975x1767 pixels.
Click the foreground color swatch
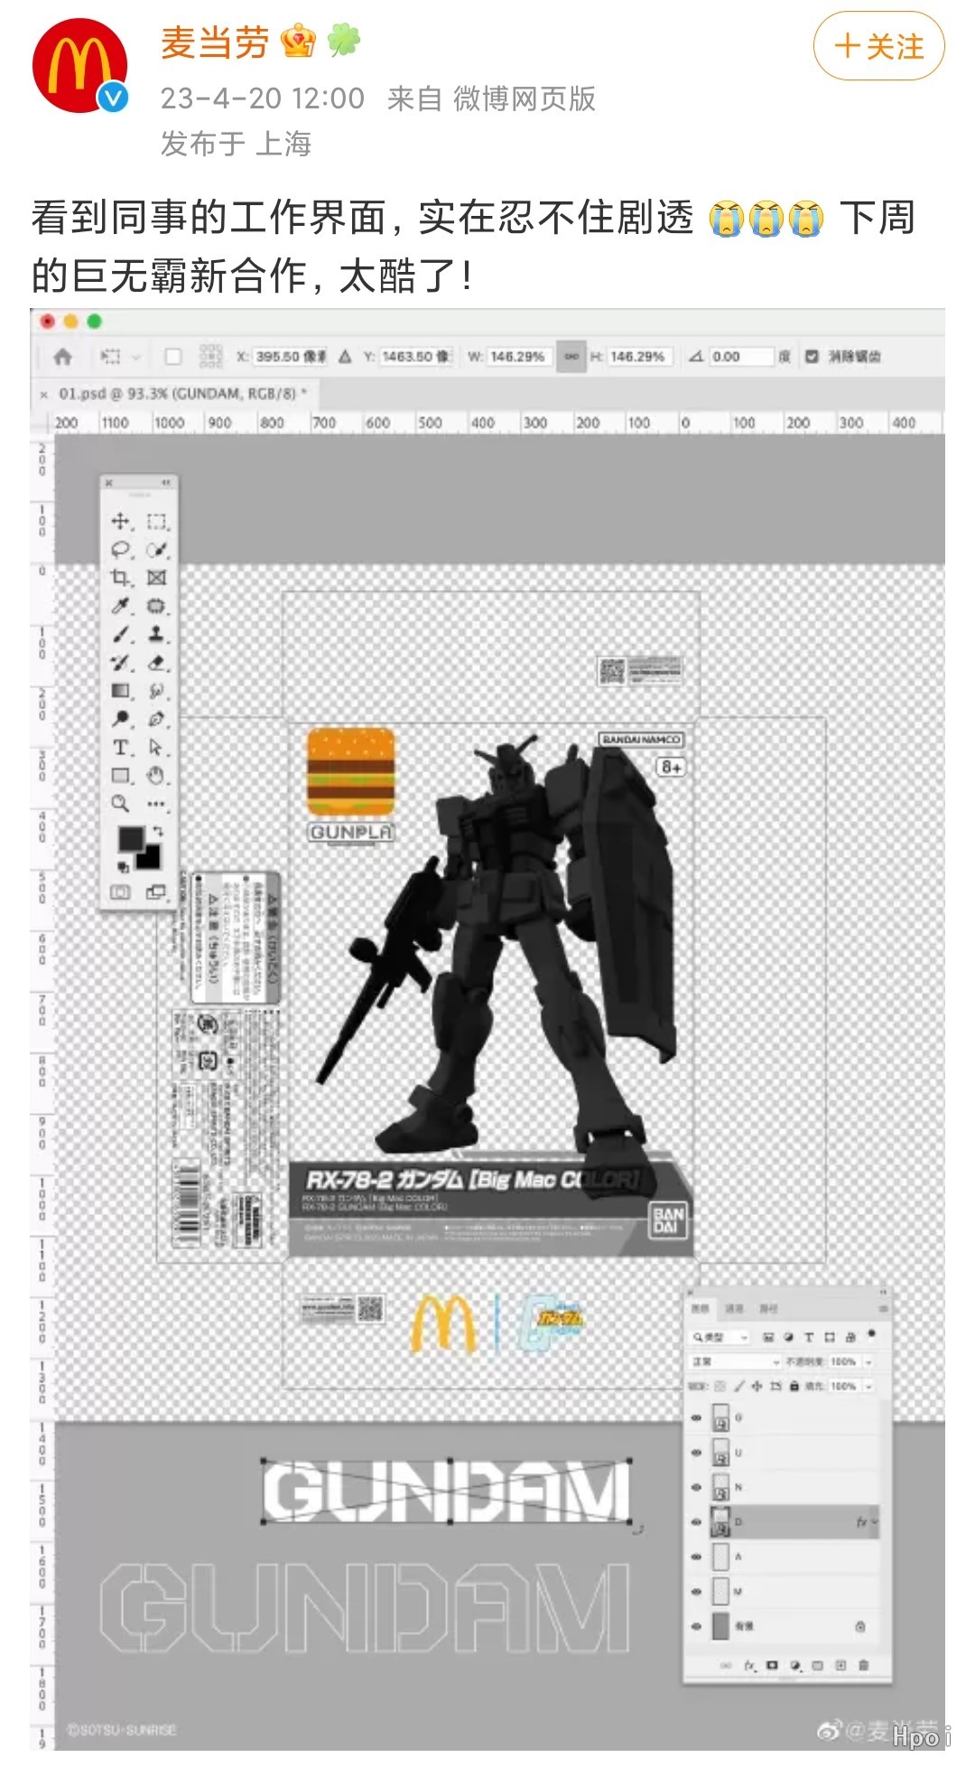coord(131,838)
